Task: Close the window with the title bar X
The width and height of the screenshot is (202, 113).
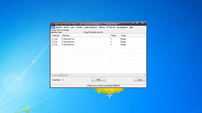Action: point(142,23)
